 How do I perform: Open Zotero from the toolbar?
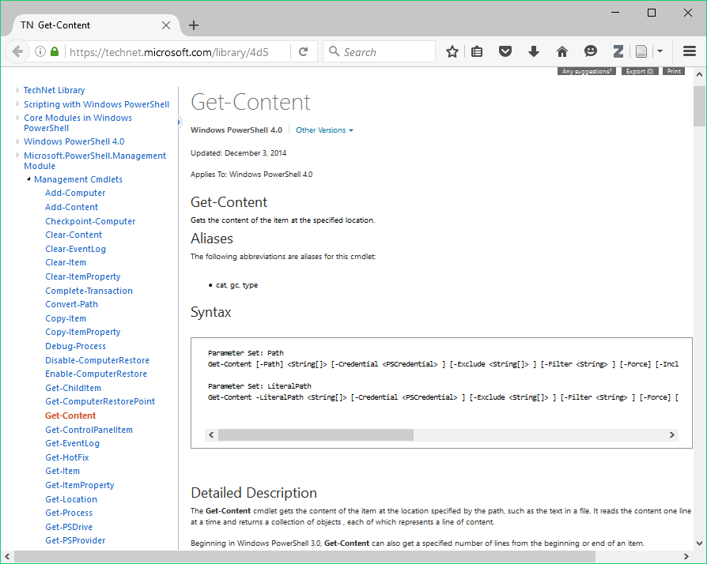pos(618,51)
